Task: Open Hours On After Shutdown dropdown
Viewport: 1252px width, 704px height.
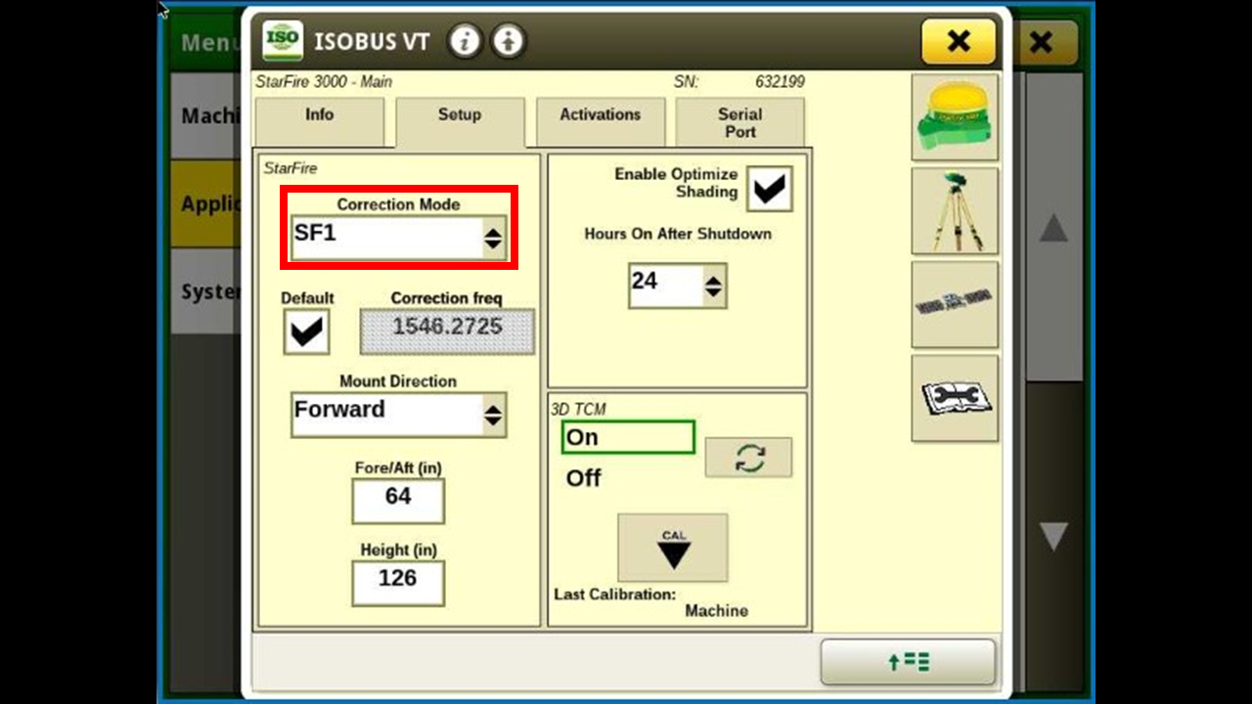Action: pyautogui.click(x=678, y=286)
